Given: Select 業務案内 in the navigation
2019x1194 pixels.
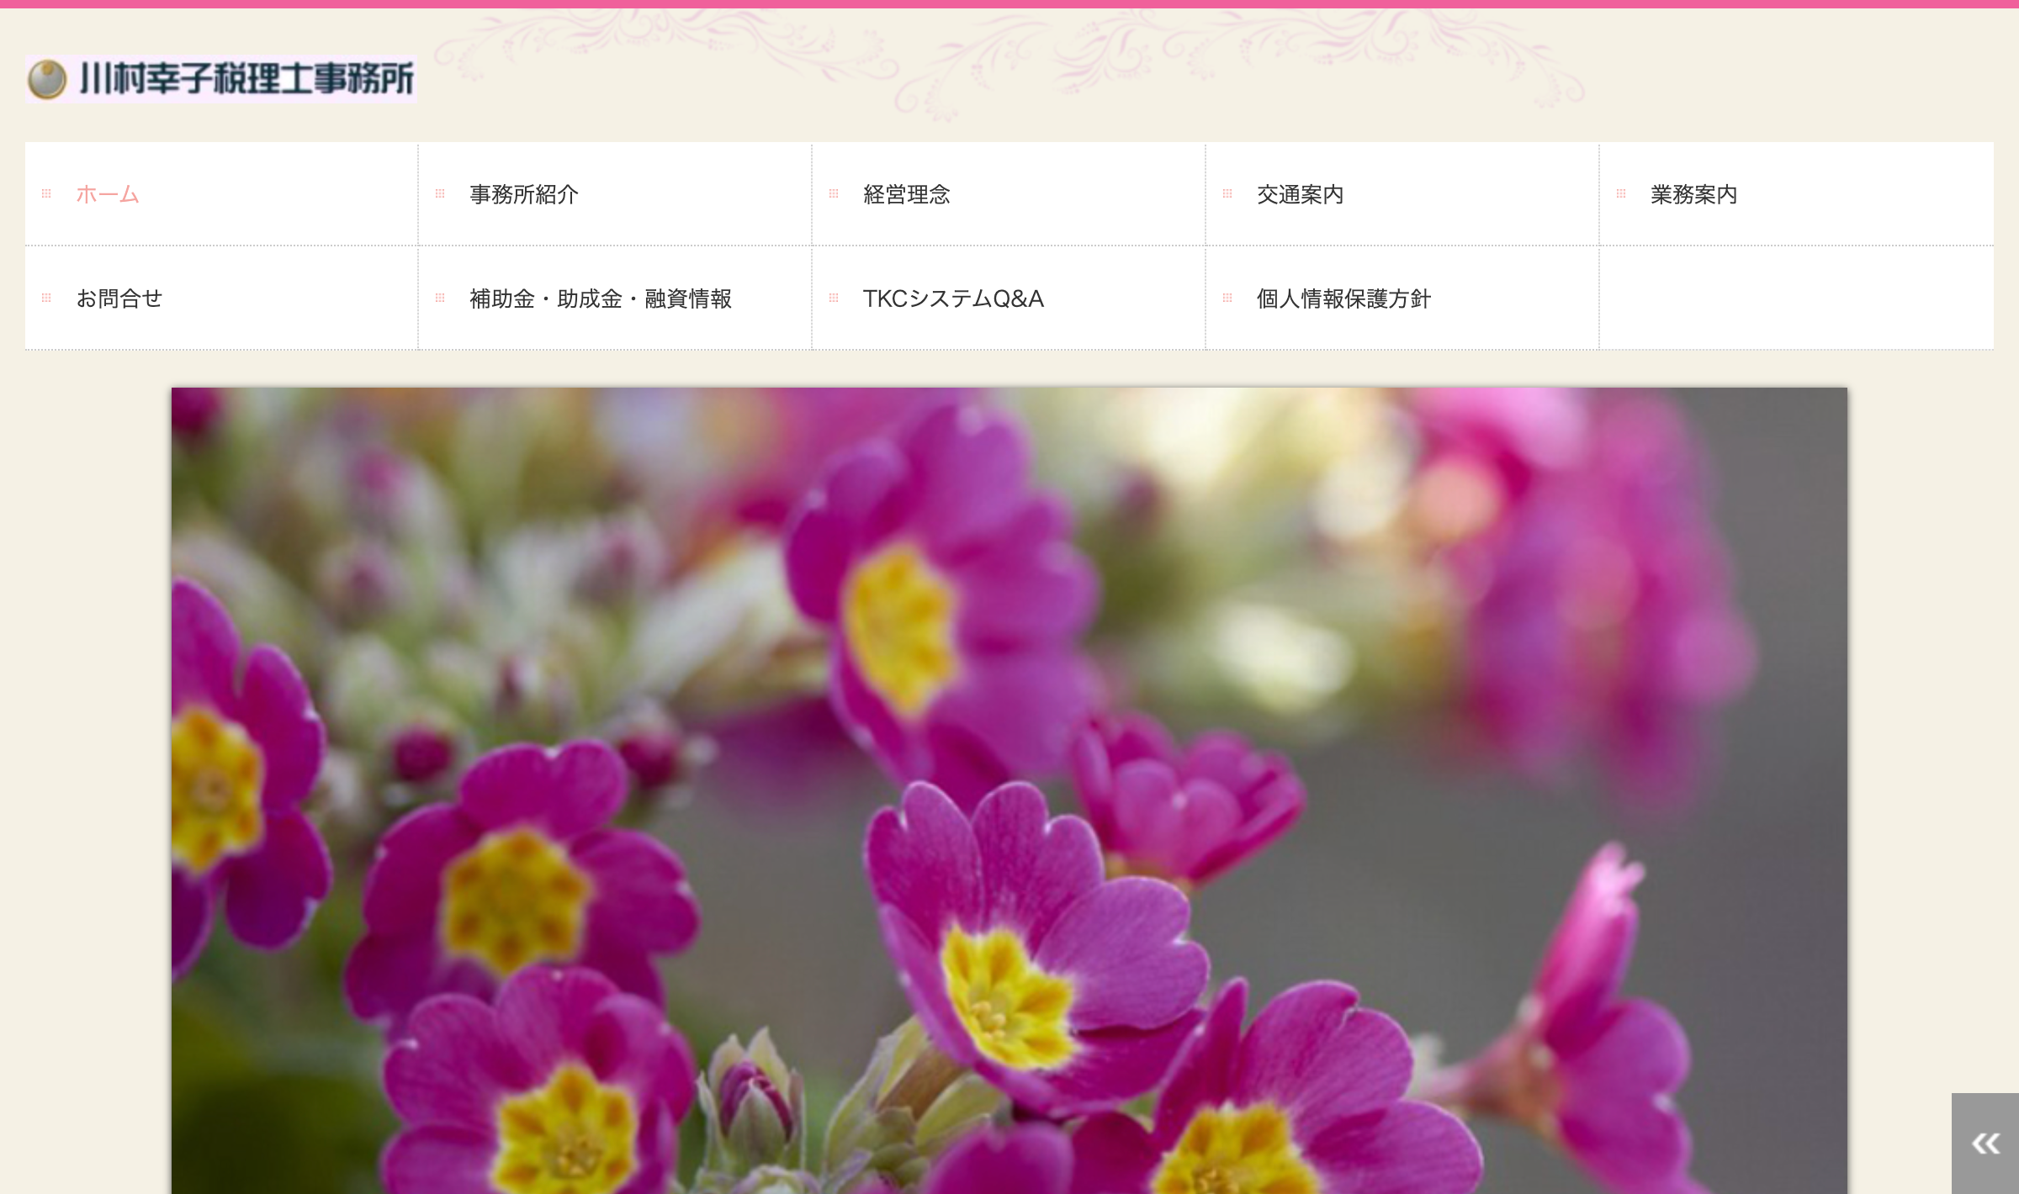Looking at the screenshot, I should click(x=1693, y=194).
